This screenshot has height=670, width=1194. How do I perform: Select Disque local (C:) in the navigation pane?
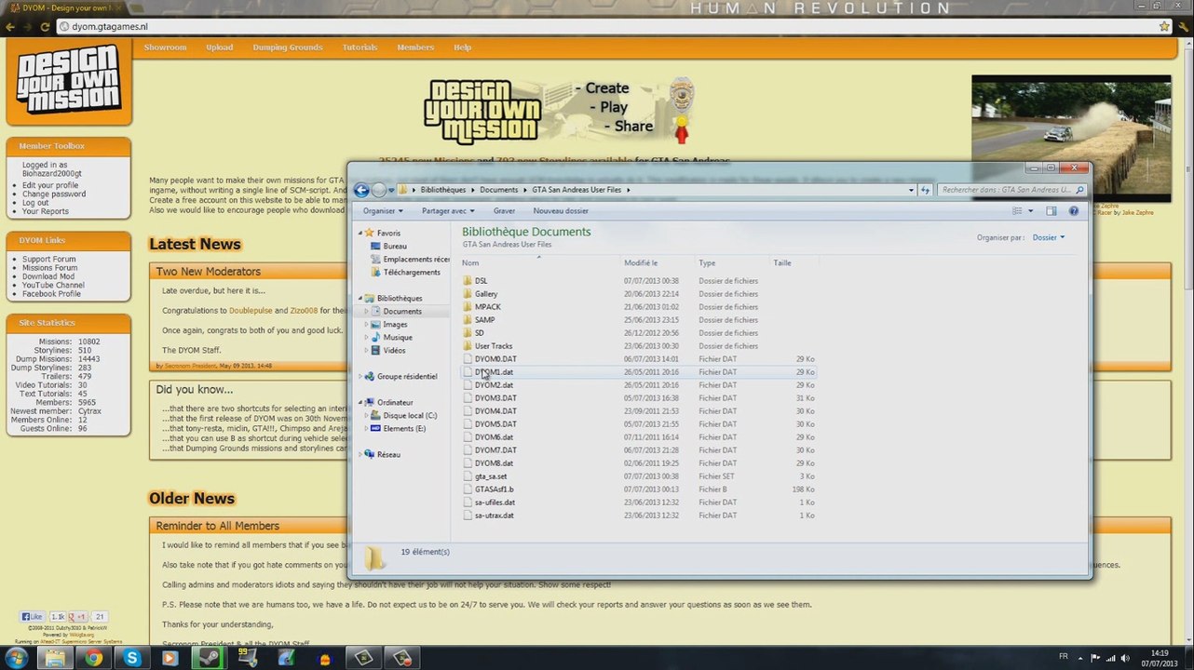[410, 415]
